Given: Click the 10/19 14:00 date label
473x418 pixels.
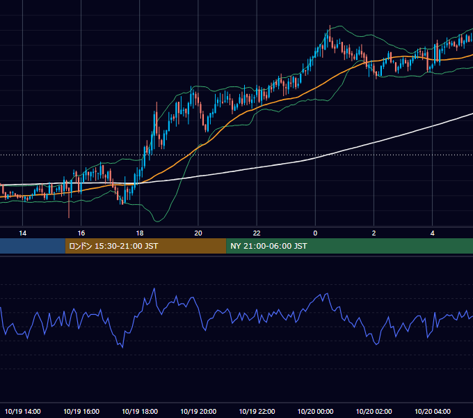Looking at the screenshot, I should click(x=23, y=411).
